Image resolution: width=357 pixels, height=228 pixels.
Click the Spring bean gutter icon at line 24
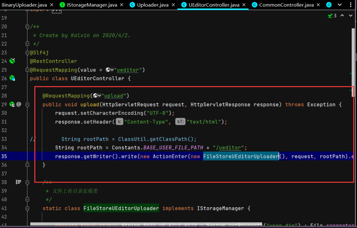click(12, 61)
